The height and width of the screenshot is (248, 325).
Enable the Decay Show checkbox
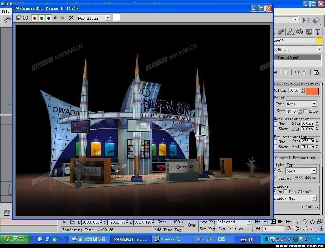[305, 111]
